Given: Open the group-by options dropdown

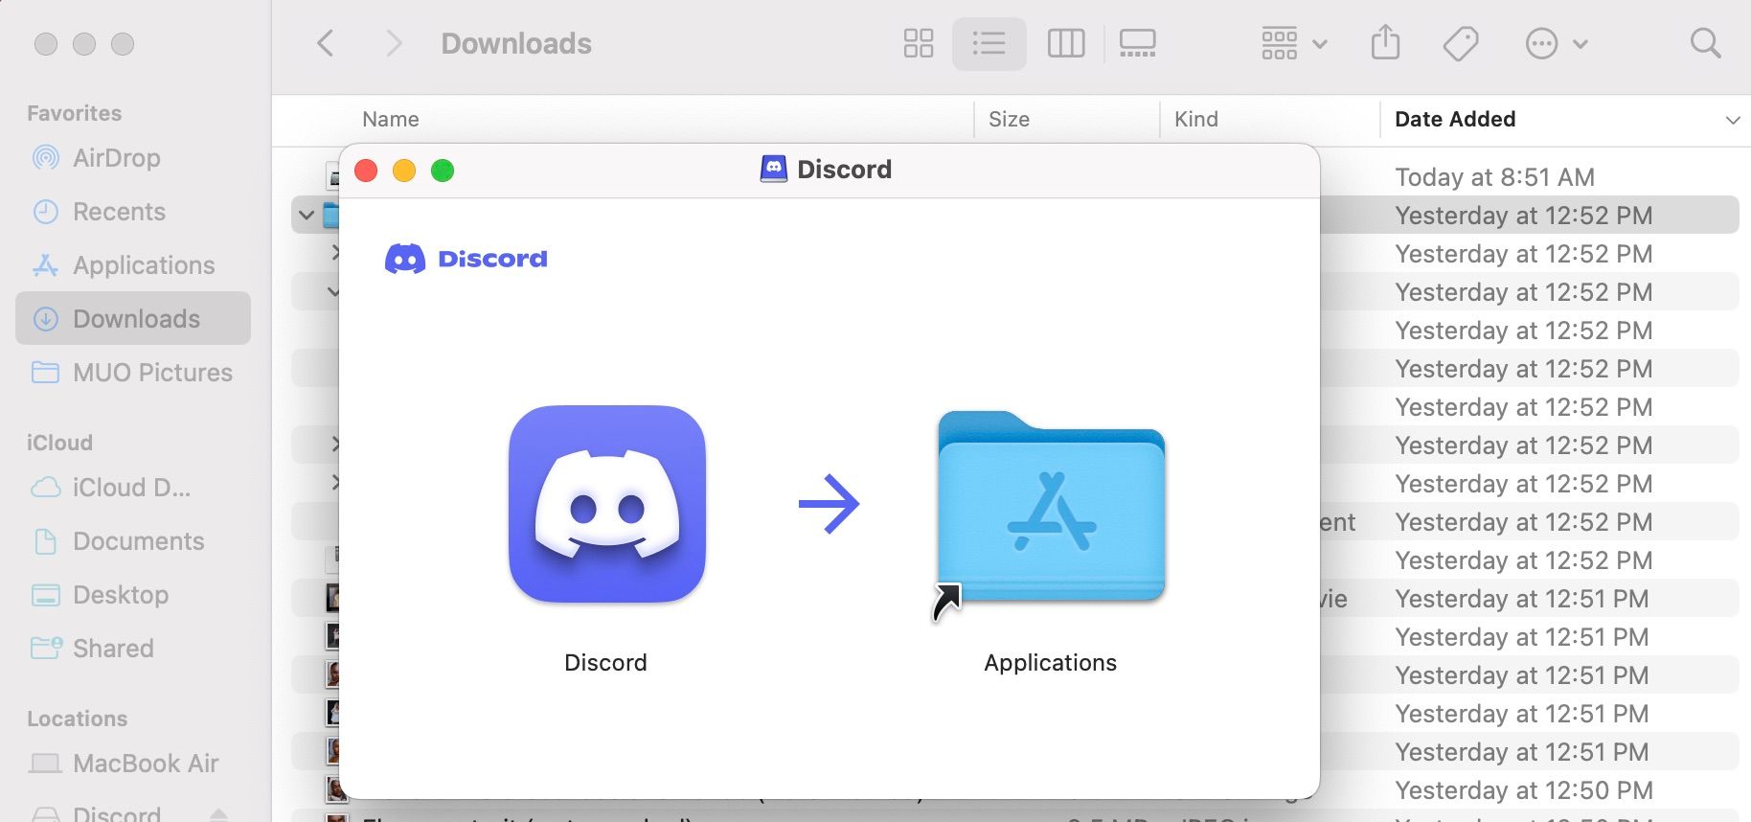Looking at the screenshot, I should point(1294,43).
